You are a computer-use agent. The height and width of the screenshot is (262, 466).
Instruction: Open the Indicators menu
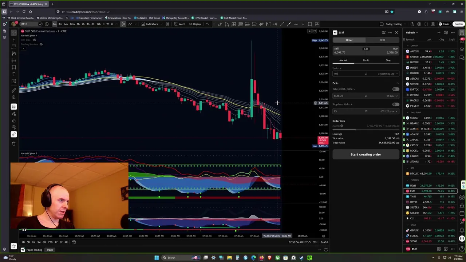click(x=150, y=24)
